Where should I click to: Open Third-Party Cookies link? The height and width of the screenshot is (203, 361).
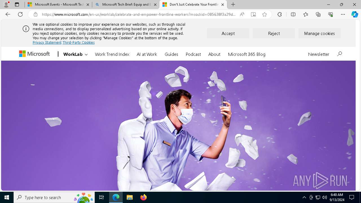point(78,42)
